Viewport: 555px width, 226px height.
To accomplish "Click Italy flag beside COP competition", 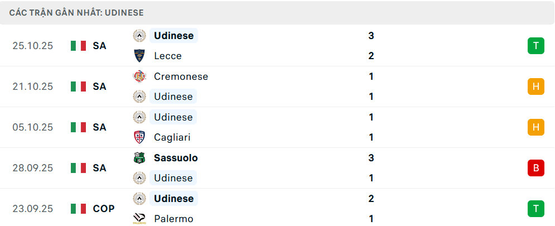I will point(78,209).
